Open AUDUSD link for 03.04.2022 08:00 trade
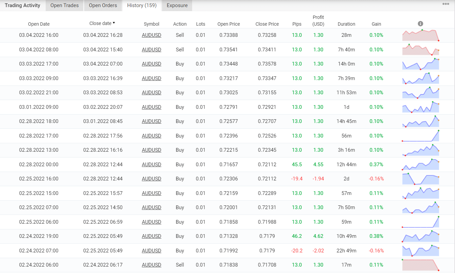This screenshot has height=273, width=455. 152,50
